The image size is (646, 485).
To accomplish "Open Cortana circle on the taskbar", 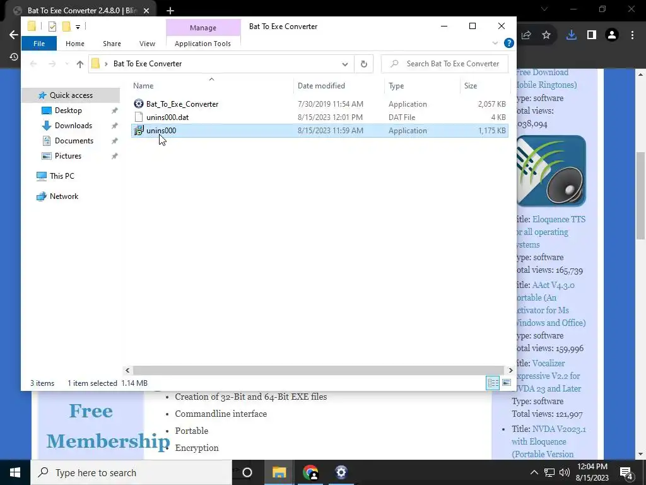I will [247, 472].
